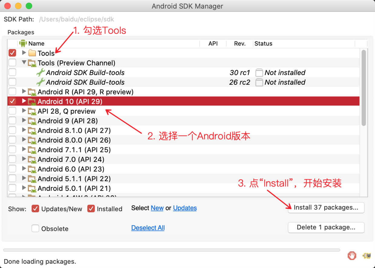Screen dimensions: 375x268
Task: Check the Android R (API 29) checkbox
Action: point(12,92)
